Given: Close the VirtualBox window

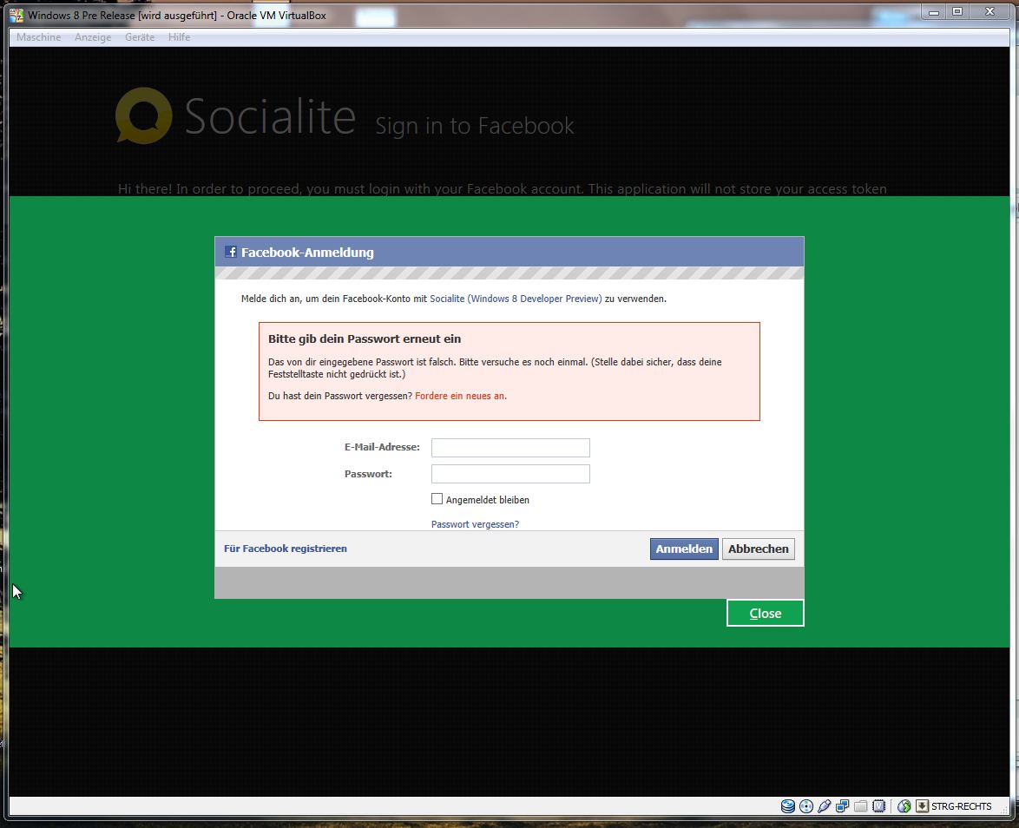Looking at the screenshot, I should (990, 11).
